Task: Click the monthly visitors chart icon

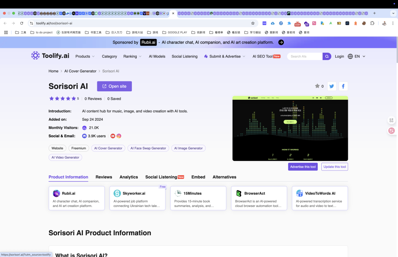Action: [84, 128]
